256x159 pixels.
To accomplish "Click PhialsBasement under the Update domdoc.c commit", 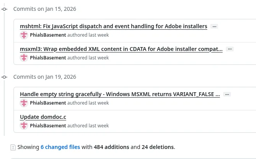I will coord(48,126).
